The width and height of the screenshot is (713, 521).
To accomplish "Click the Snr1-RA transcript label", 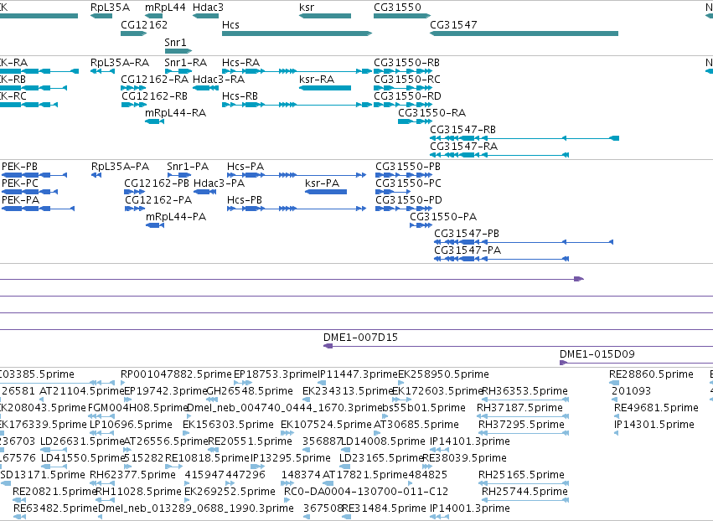I will point(185,62).
